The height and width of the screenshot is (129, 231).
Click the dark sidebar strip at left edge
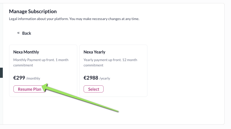click(x=1, y=72)
